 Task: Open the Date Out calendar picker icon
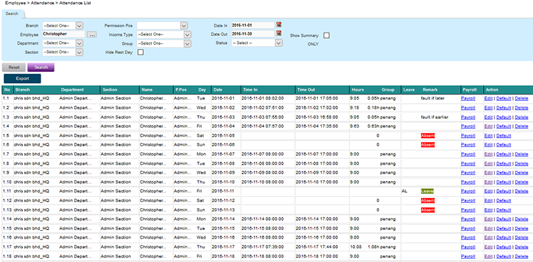[278, 33]
